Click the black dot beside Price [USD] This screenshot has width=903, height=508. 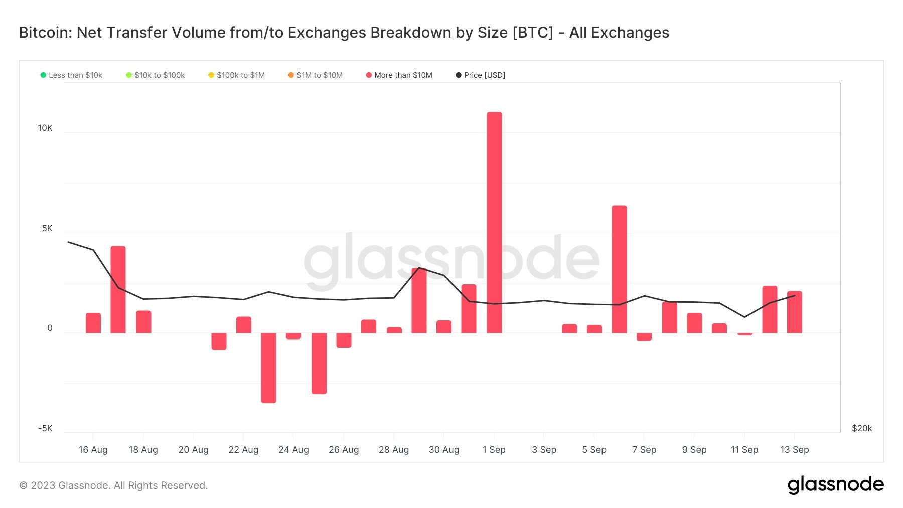(x=459, y=75)
